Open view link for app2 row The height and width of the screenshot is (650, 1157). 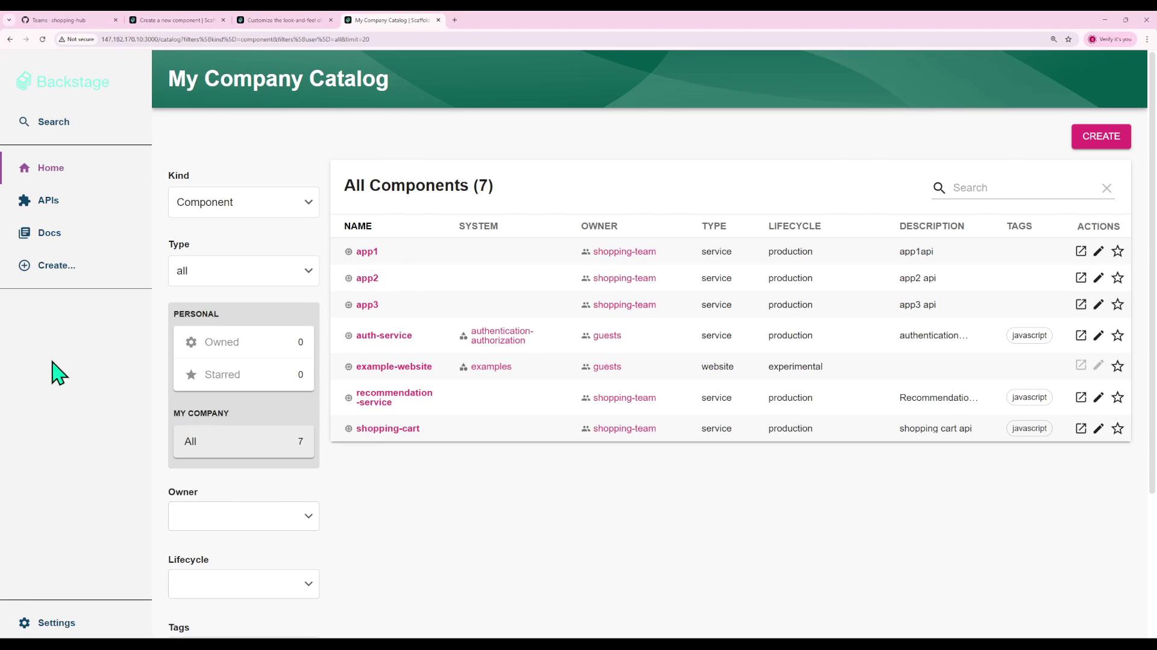click(x=1081, y=277)
